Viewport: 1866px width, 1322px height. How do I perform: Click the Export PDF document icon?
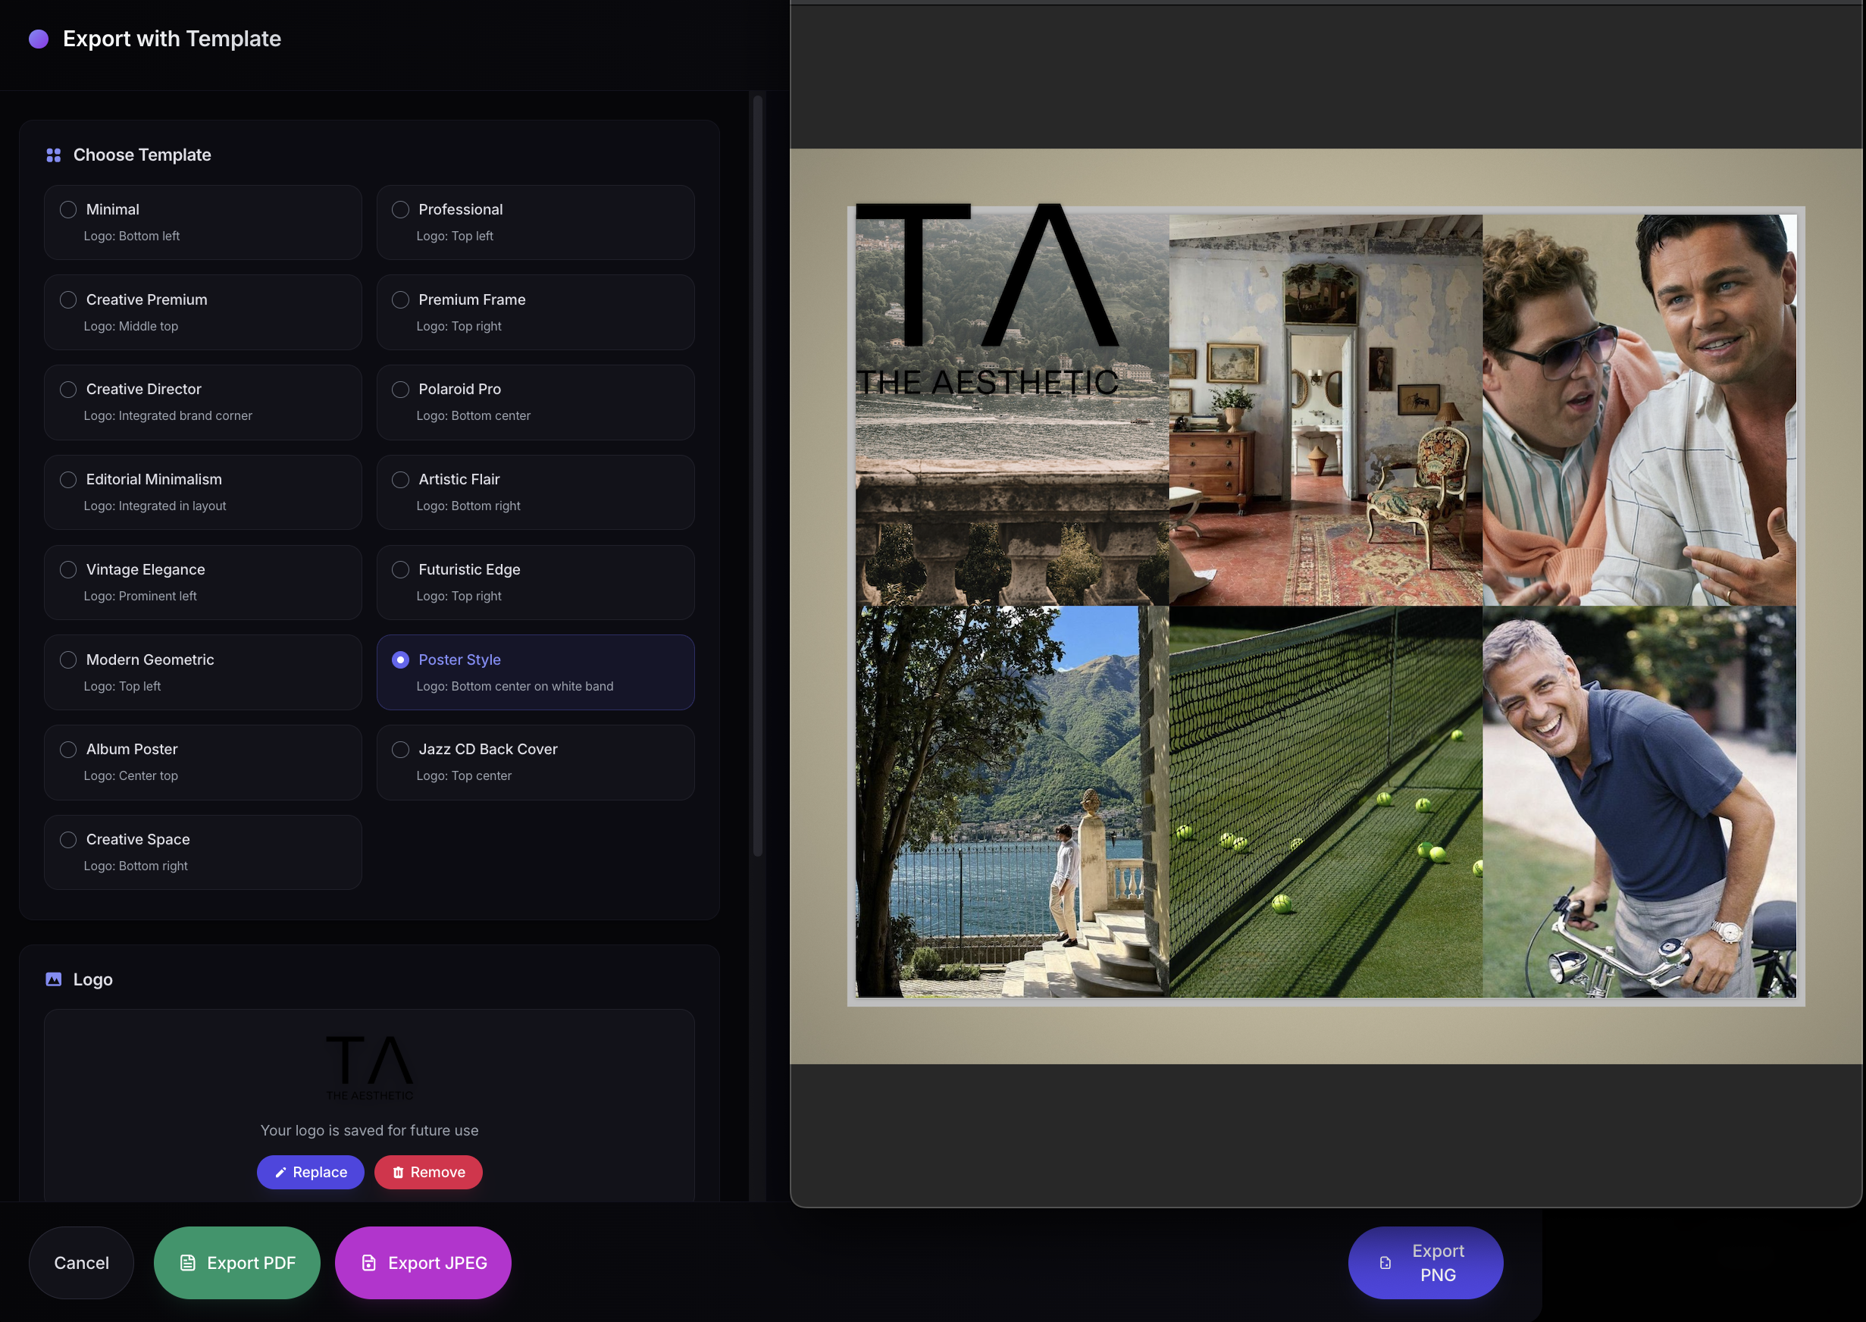click(x=188, y=1263)
